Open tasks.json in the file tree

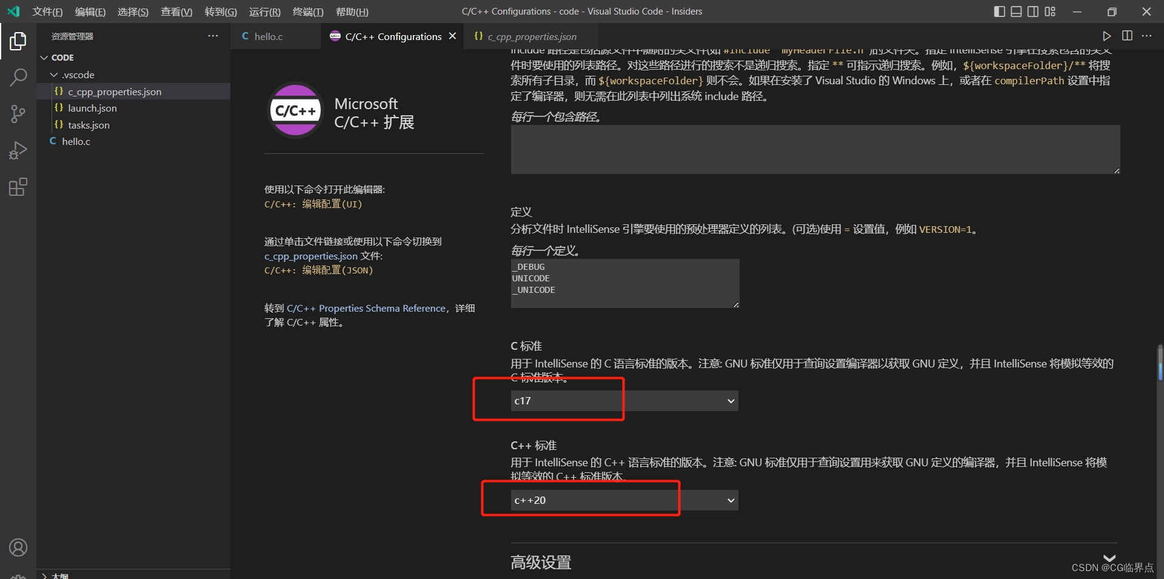(x=133, y=125)
